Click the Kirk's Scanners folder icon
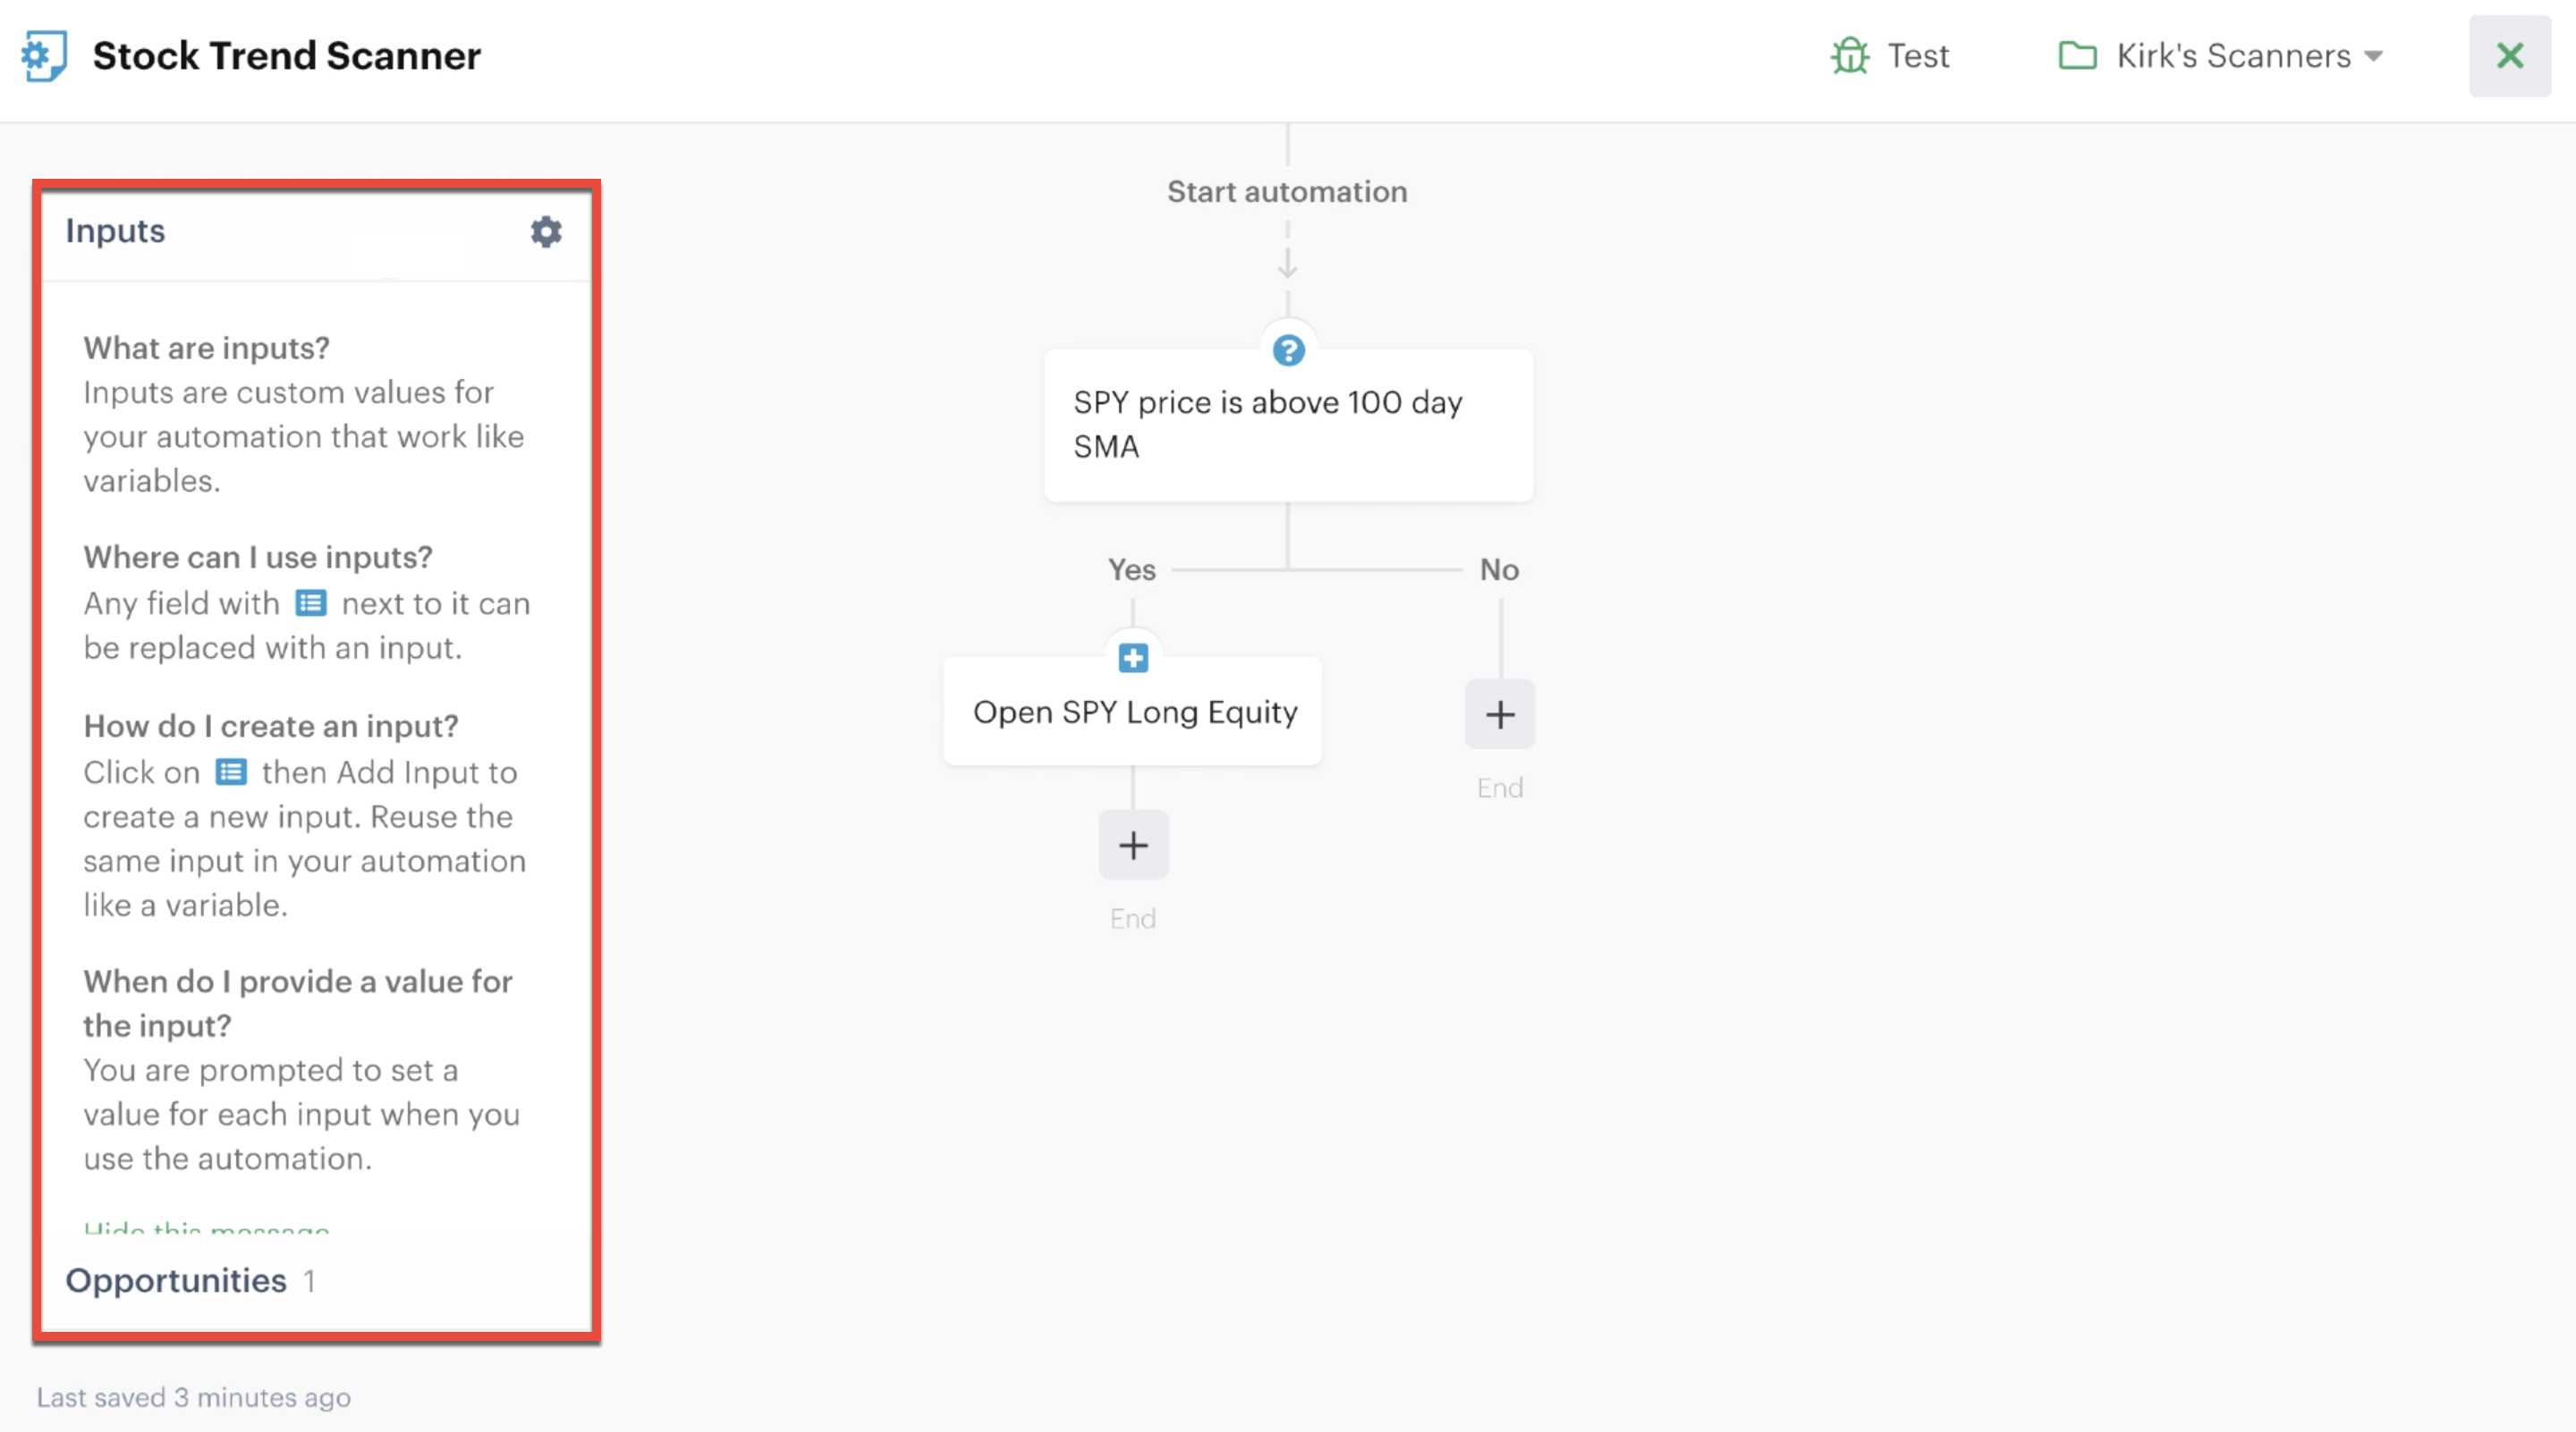2576x1432 pixels. pyautogui.click(x=2077, y=56)
